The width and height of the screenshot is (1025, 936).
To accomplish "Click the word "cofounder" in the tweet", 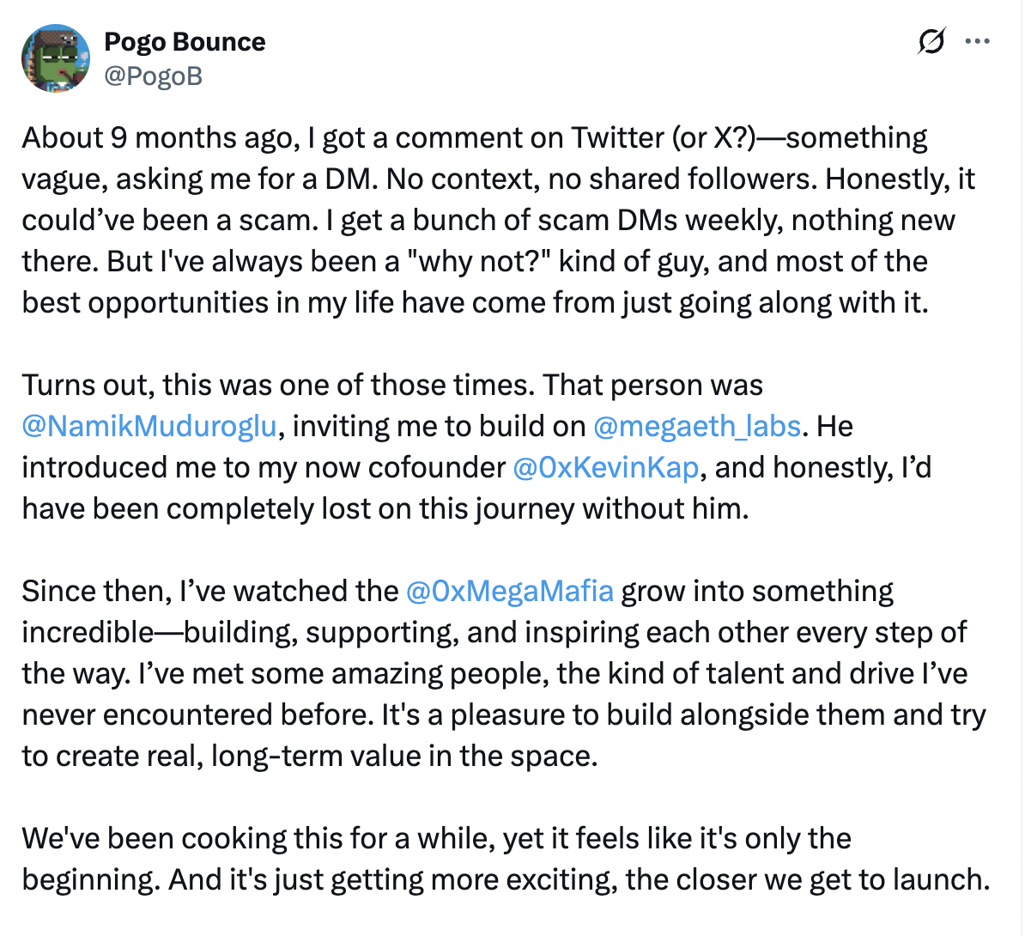I will click(437, 468).
